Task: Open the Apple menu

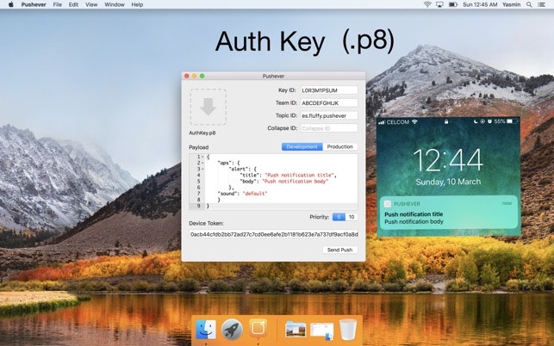Action: point(10,4)
